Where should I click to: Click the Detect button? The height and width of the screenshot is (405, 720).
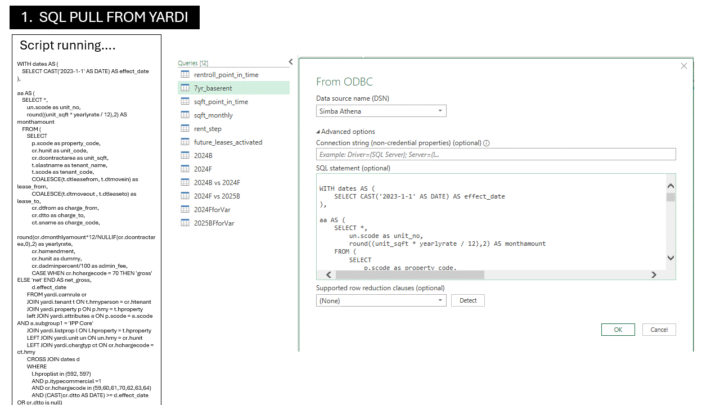(467, 300)
